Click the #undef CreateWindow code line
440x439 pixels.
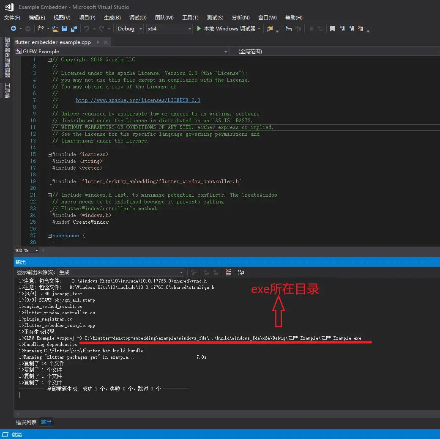click(80, 222)
